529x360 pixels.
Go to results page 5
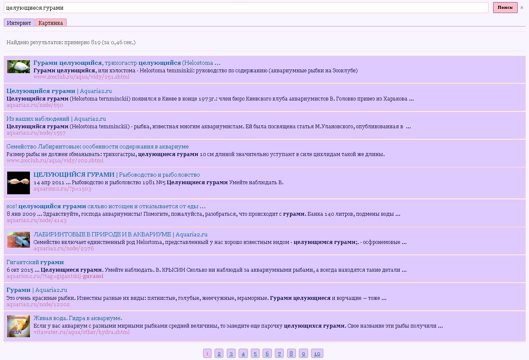coord(255,353)
